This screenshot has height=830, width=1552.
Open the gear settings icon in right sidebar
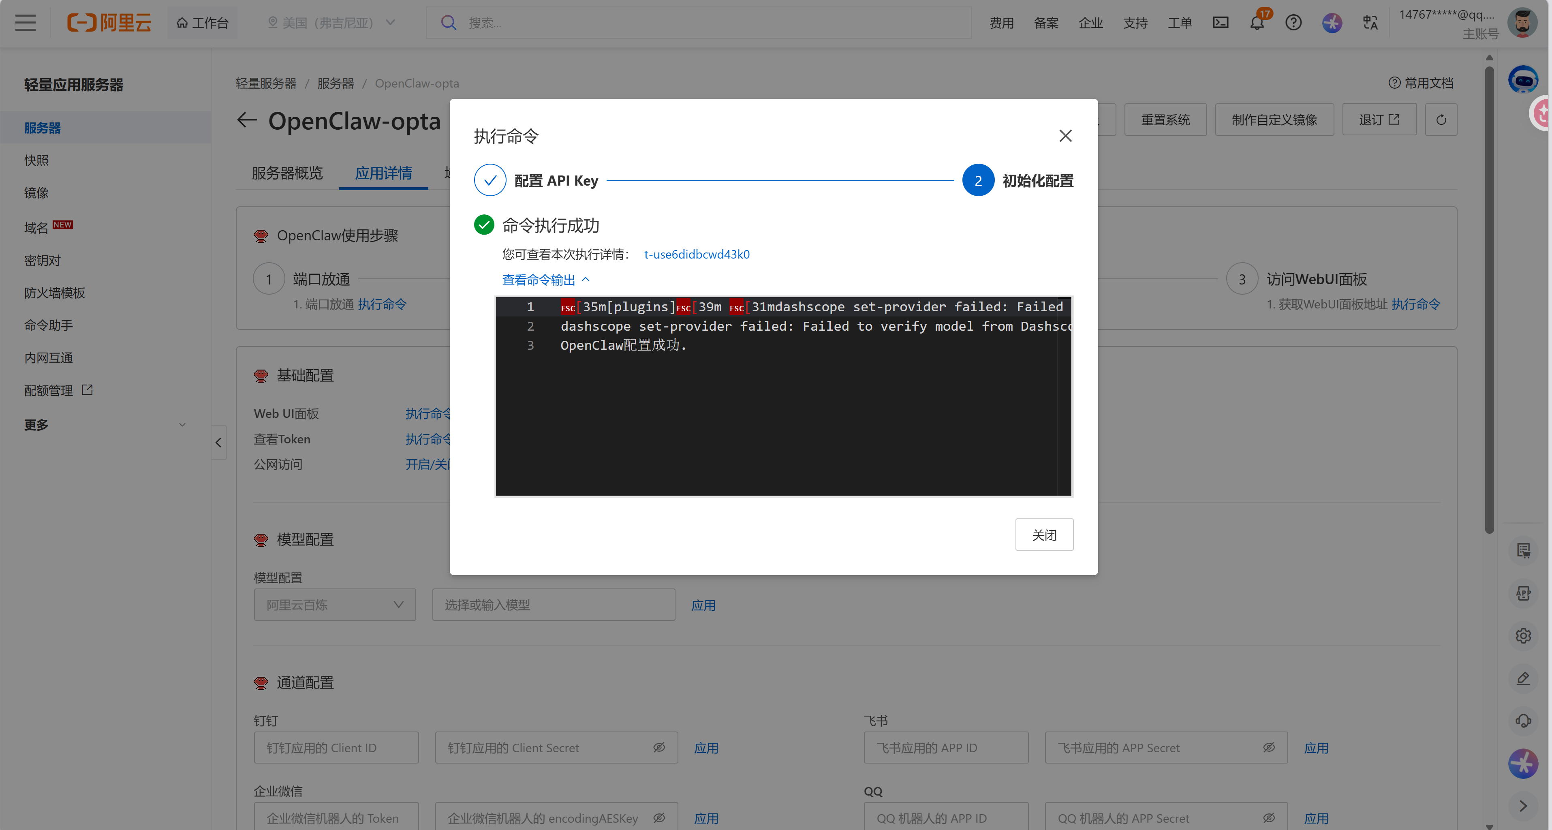click(1523, 636)
